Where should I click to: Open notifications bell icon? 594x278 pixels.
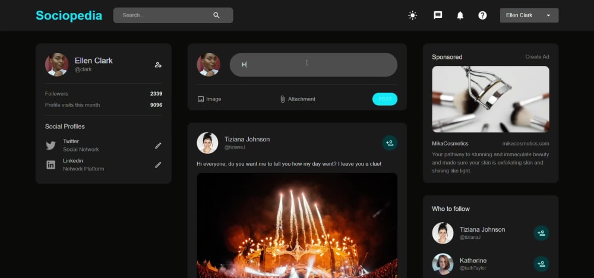460,15
